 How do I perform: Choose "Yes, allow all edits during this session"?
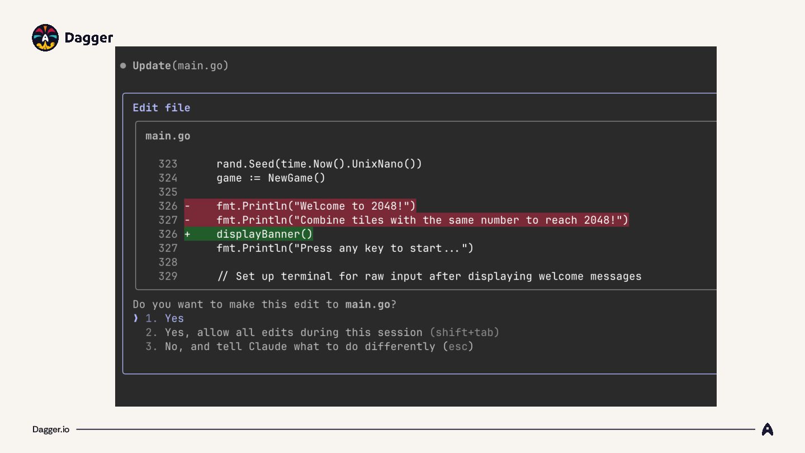(293, 332)
